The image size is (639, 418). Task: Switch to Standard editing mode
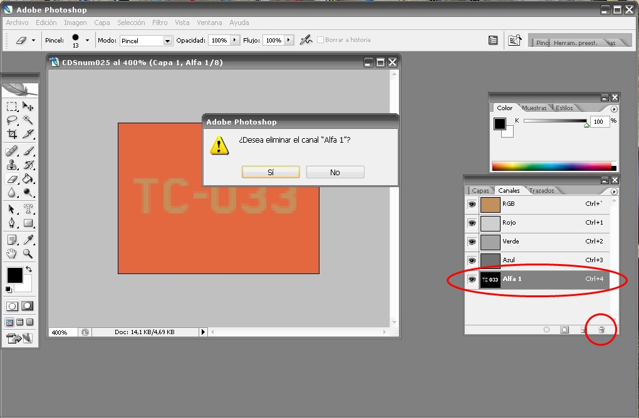[x=13, y=306]
